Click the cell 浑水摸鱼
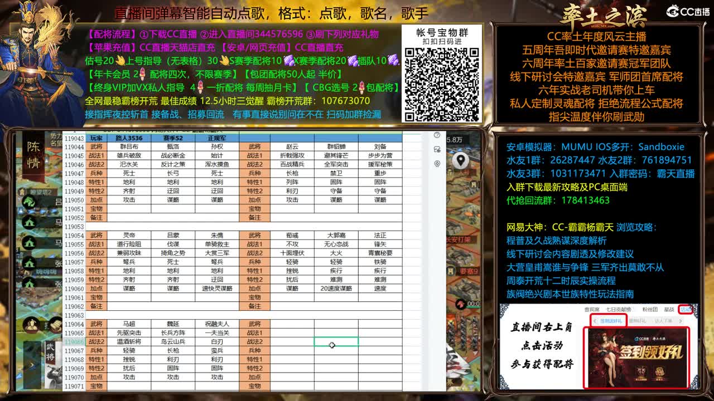This screenshot has height=401, width=714. click(x=217, y=164)
